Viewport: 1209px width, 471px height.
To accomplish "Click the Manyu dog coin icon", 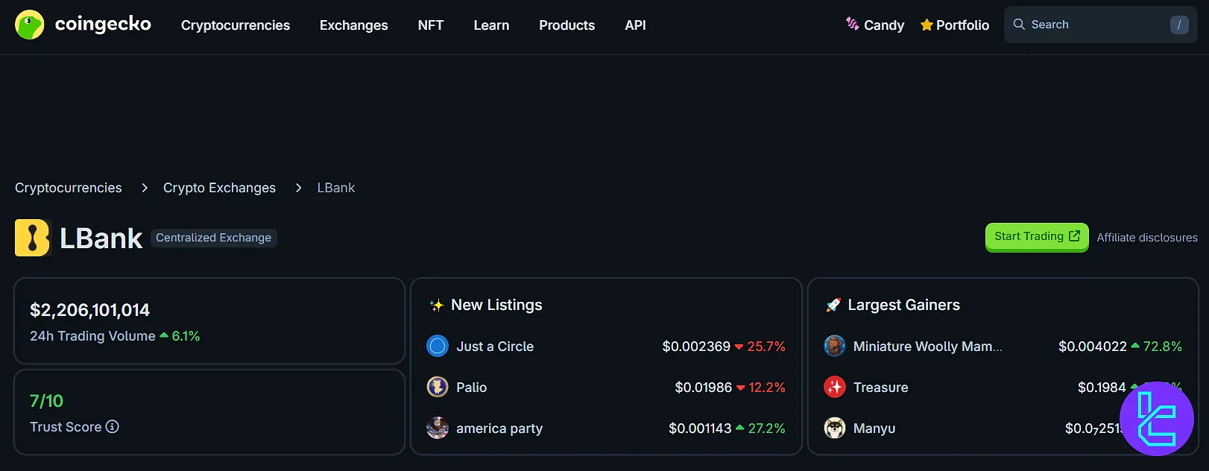I will point(835,429).
